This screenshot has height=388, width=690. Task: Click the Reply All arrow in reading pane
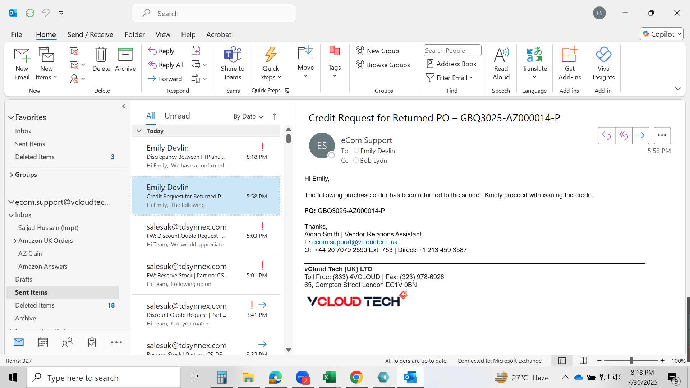[624, 135]
